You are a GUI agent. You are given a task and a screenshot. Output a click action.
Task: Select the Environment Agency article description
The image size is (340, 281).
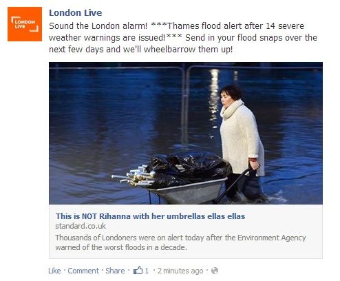[180, 242]
